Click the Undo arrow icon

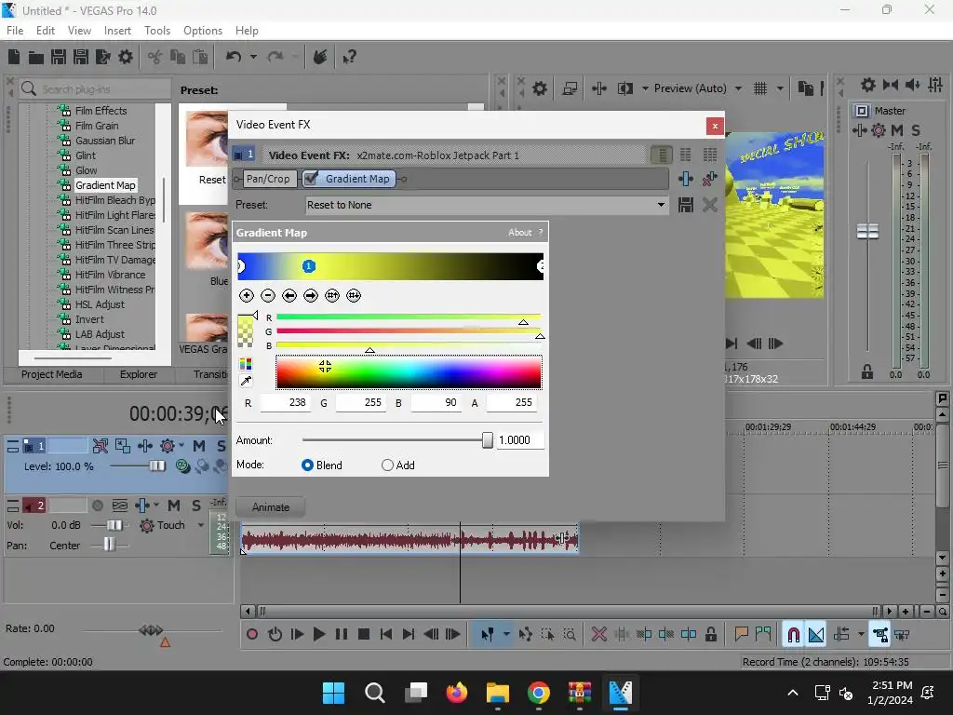click(234, 57)
